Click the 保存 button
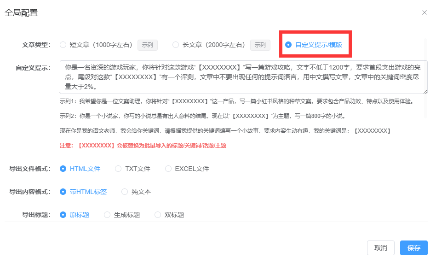The image size is (436, 264). pyautogui.click(x=414, y=248)
